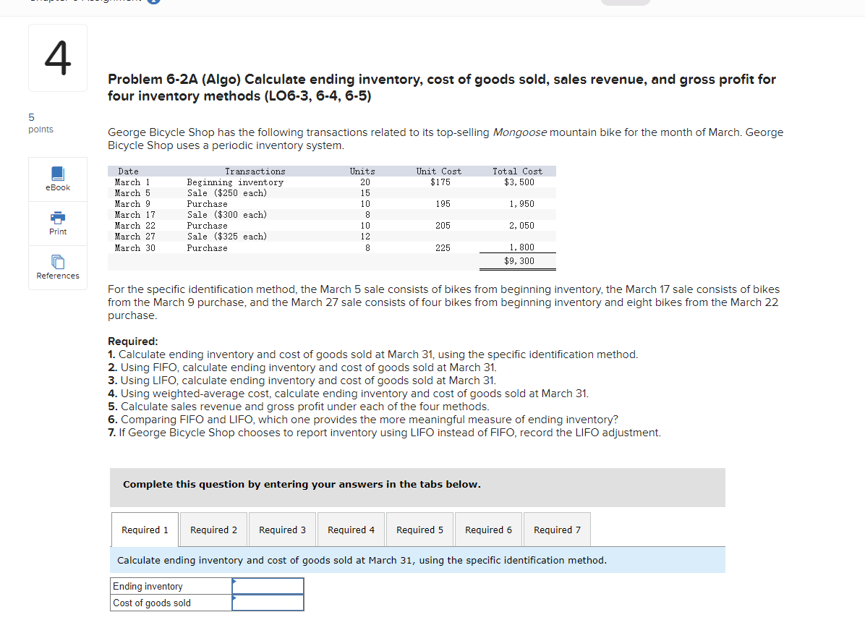Select the Required 4 tab
Screen dimensions: 865x620
(351, 529)
